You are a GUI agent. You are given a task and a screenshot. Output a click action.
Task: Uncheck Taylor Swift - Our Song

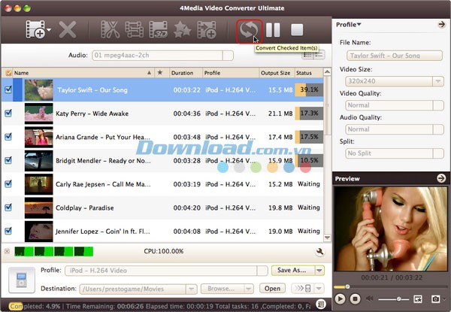pos(8,89)
